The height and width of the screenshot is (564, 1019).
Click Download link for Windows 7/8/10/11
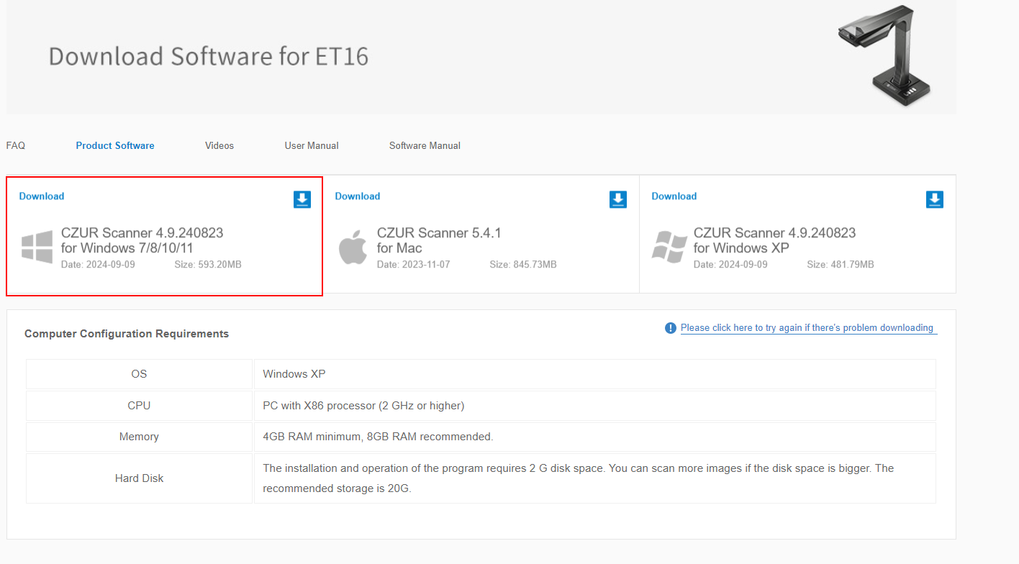(x=42, y=196)
